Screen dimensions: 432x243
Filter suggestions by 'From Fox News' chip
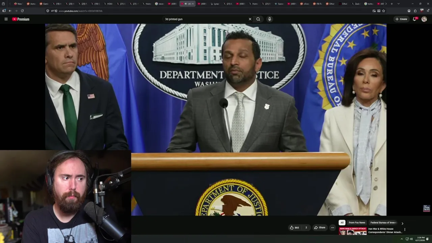pyautogui.click(x=357, y=223)
